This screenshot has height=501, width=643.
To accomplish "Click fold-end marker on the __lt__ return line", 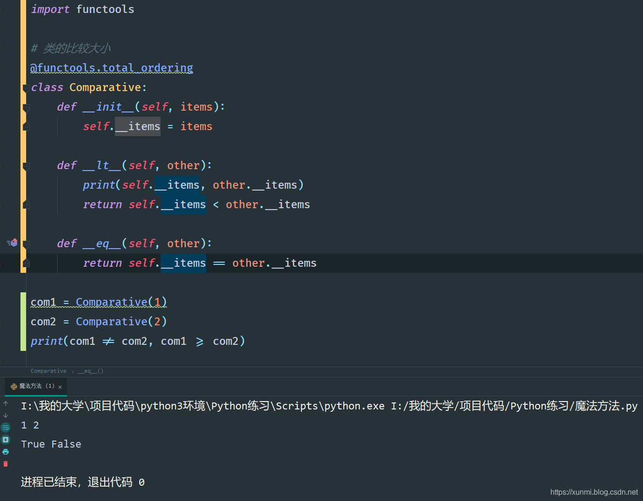I will [x=26, y=205].
